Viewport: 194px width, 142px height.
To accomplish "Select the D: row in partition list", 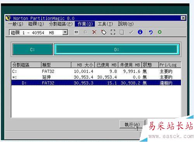I will [96, 83].
